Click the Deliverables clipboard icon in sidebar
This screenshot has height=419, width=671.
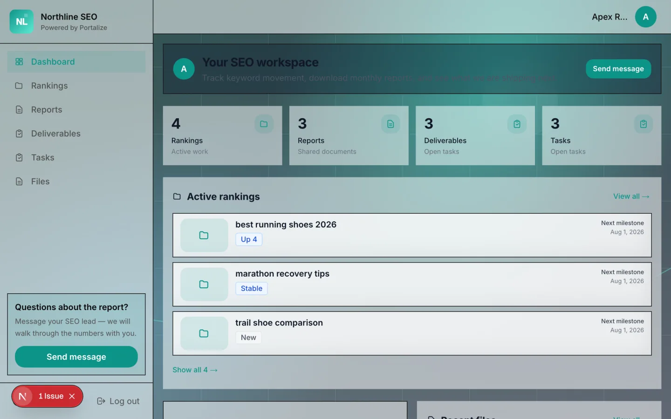[x=19, y=134]
